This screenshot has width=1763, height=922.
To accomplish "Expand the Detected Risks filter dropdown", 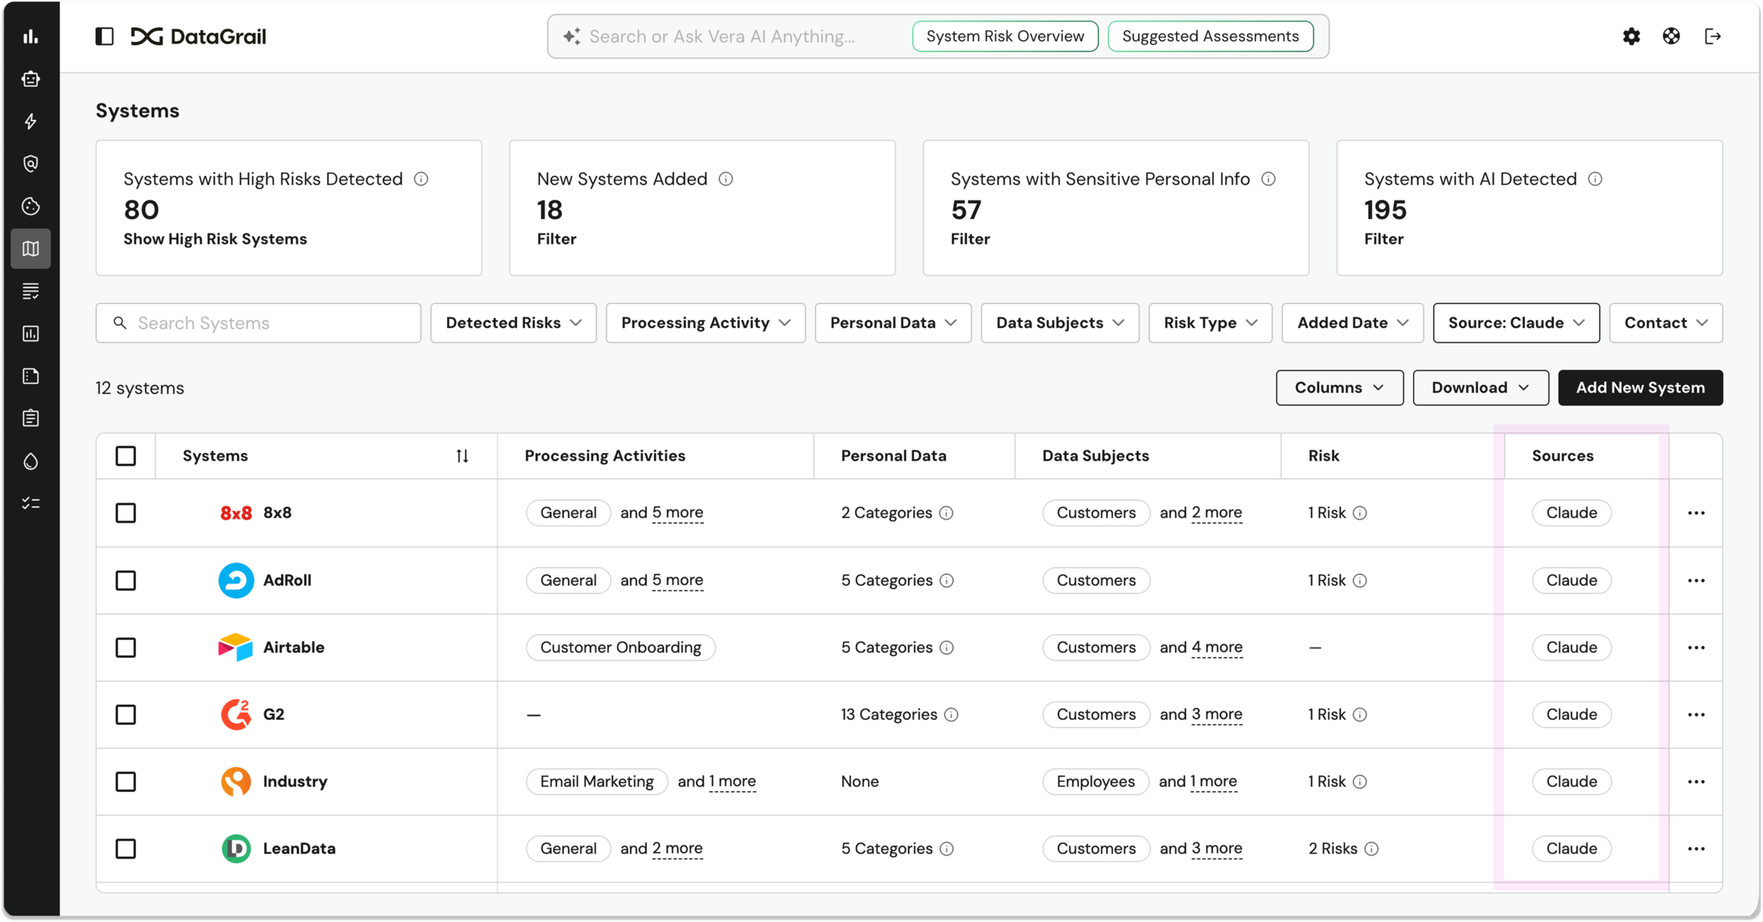I will pyautogui.click(x=513, y=323).
